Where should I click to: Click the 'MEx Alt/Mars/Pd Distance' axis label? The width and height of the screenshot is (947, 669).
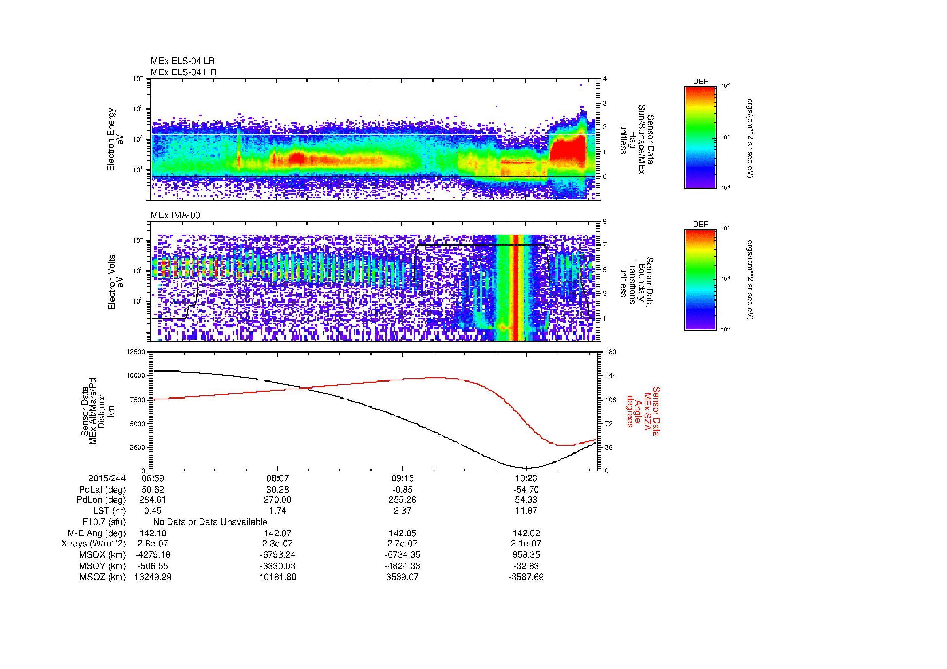click(x=97, y=411)
